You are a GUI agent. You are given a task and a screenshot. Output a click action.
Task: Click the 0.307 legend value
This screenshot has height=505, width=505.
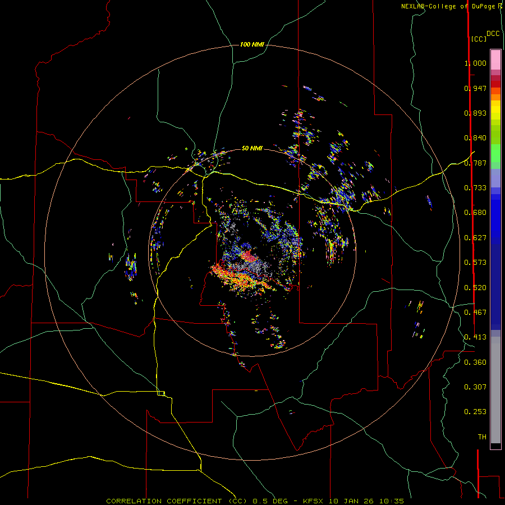pos(475,387)
